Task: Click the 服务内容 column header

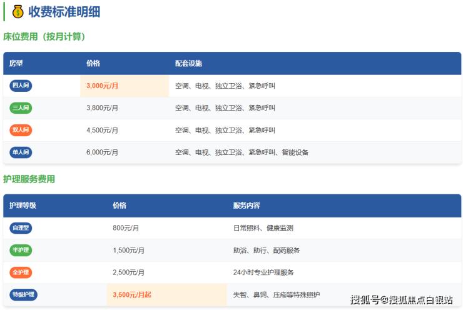Action: pos(247,205)
